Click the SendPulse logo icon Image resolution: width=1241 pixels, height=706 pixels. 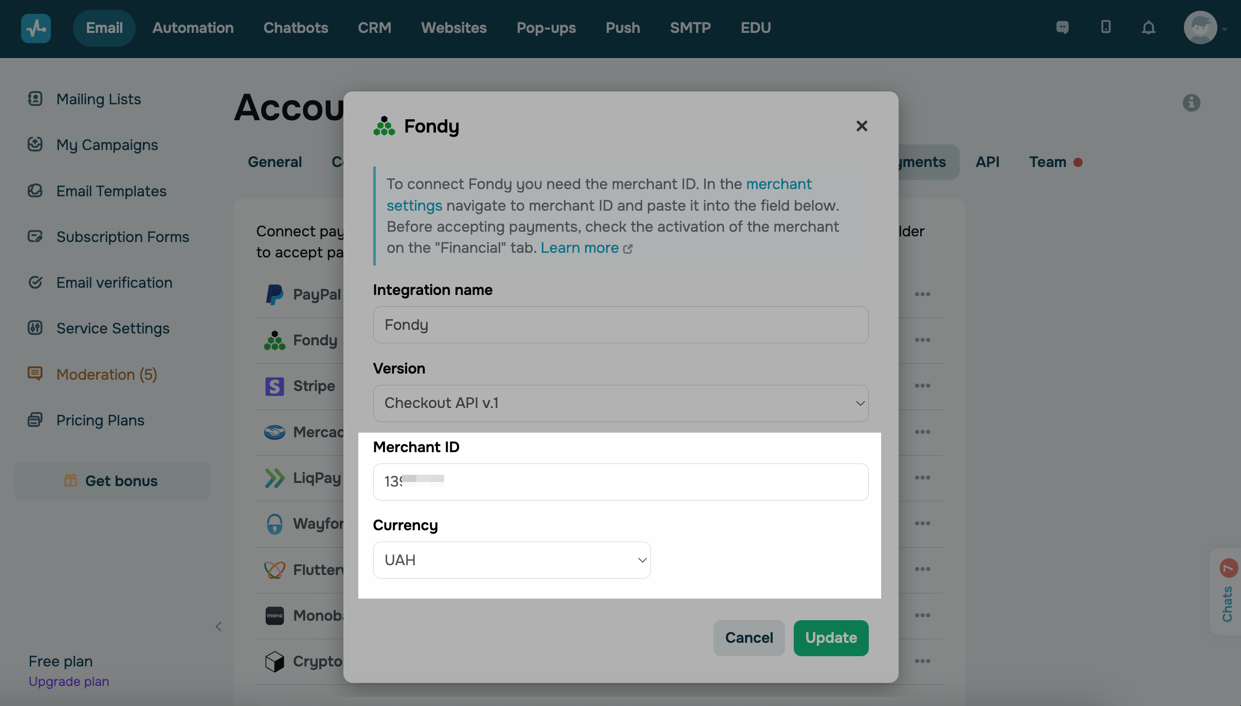coord(35,28)
